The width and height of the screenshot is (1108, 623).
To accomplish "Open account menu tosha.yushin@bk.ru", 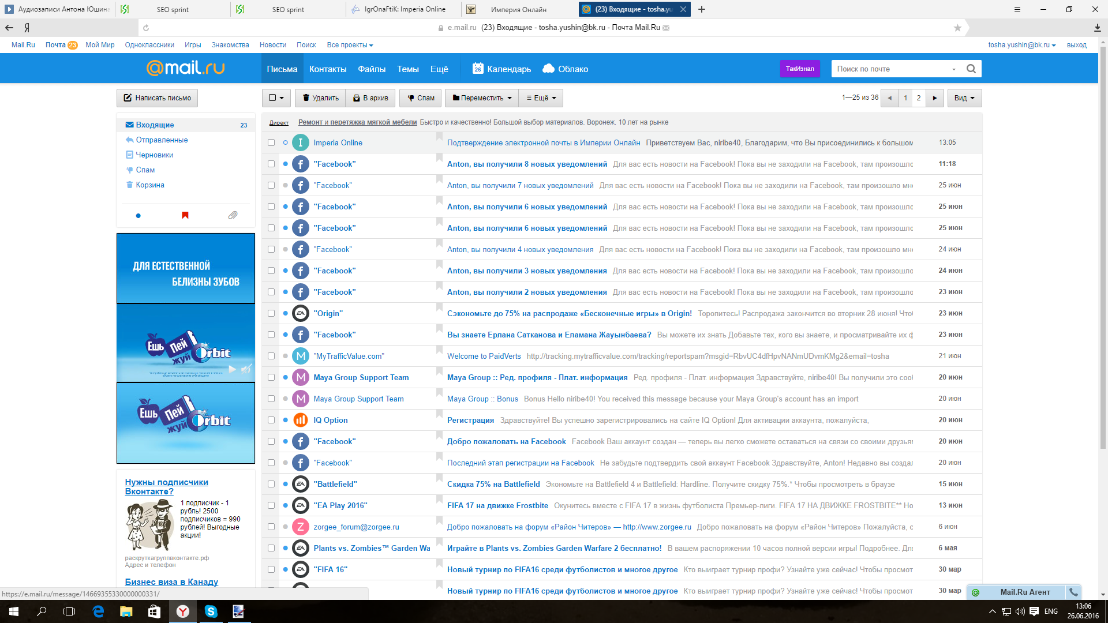I will [x=1021, y=45].
